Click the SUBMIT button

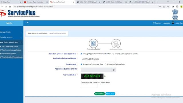(100, 94)
